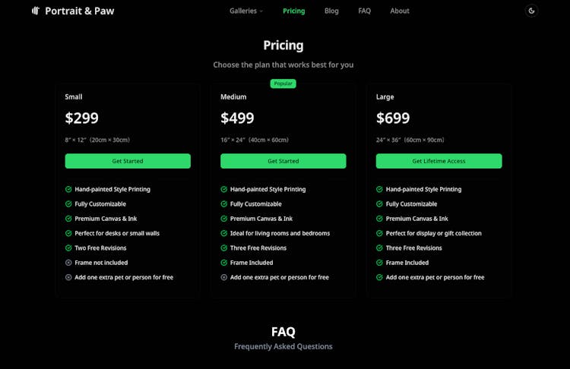Click Medium plan's Frame Included check icon
This screenshot has height=369, width=570.
(224, 263)
